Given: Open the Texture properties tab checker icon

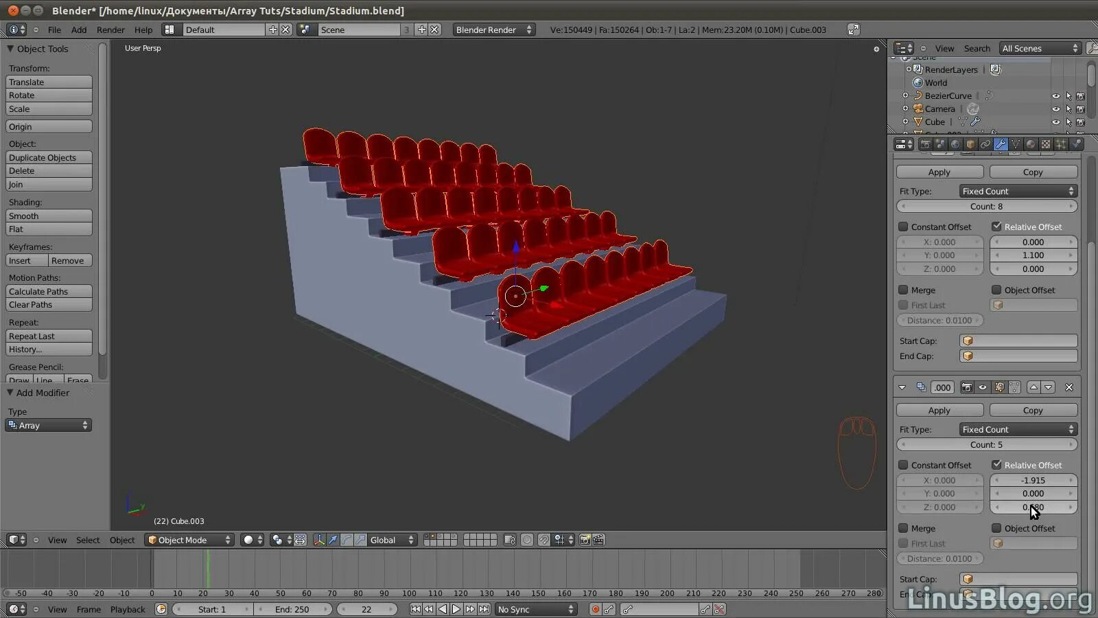Looking at the screenshot, I should (1046, 144).
